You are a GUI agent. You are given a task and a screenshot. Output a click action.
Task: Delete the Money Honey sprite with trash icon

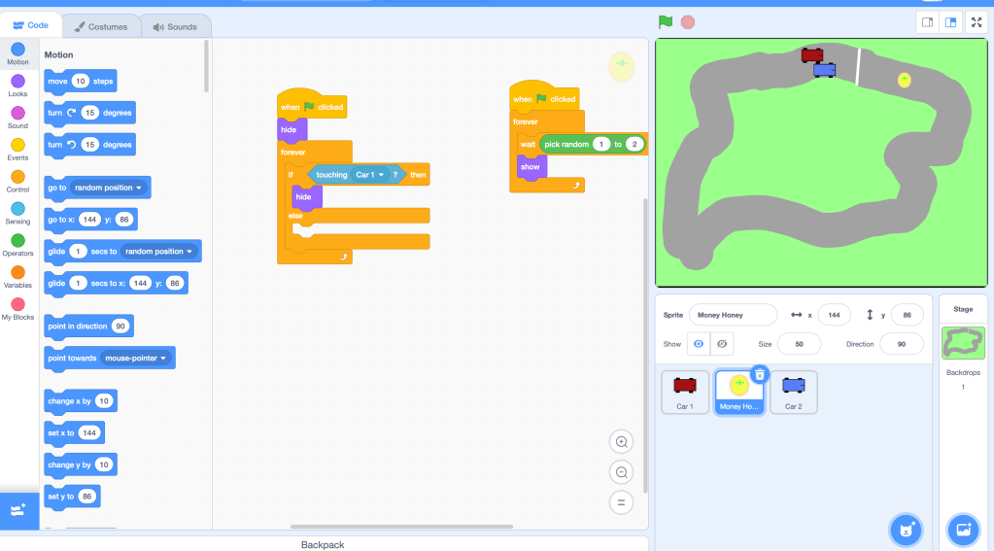[760, 374]
